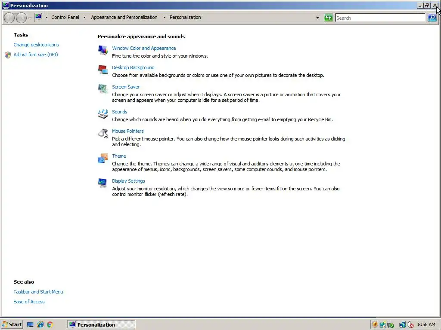Click into the Search input box
Screen dimensions: 441x330
380,18
